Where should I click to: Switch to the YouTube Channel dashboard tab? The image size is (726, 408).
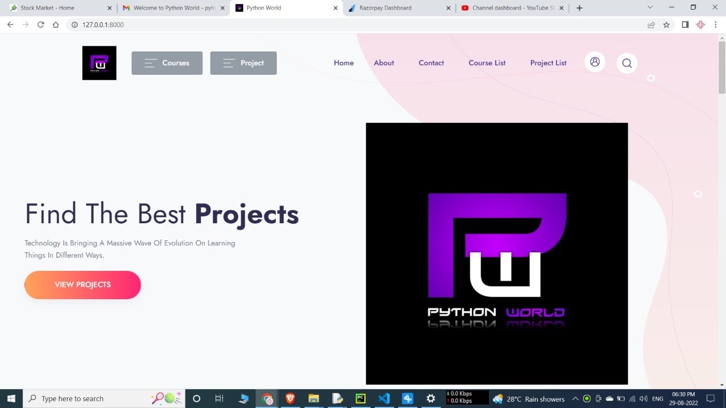pos(513,8)
